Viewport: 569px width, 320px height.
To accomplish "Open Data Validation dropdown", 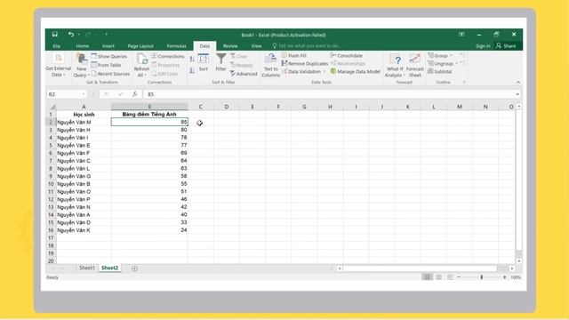I will 303,71.
